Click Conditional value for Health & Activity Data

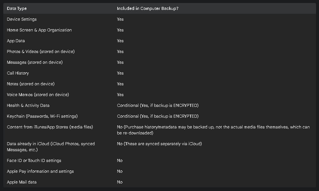[x=158, y=105]
